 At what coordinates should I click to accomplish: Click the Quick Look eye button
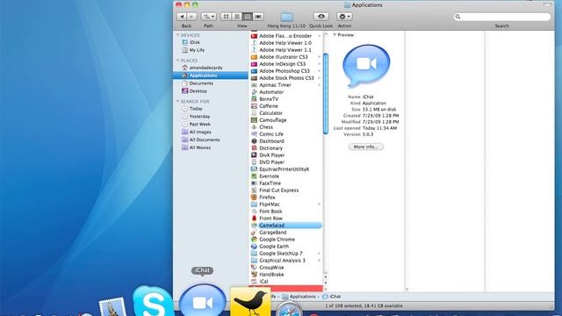pyautogui.click(x=321, y=17)
